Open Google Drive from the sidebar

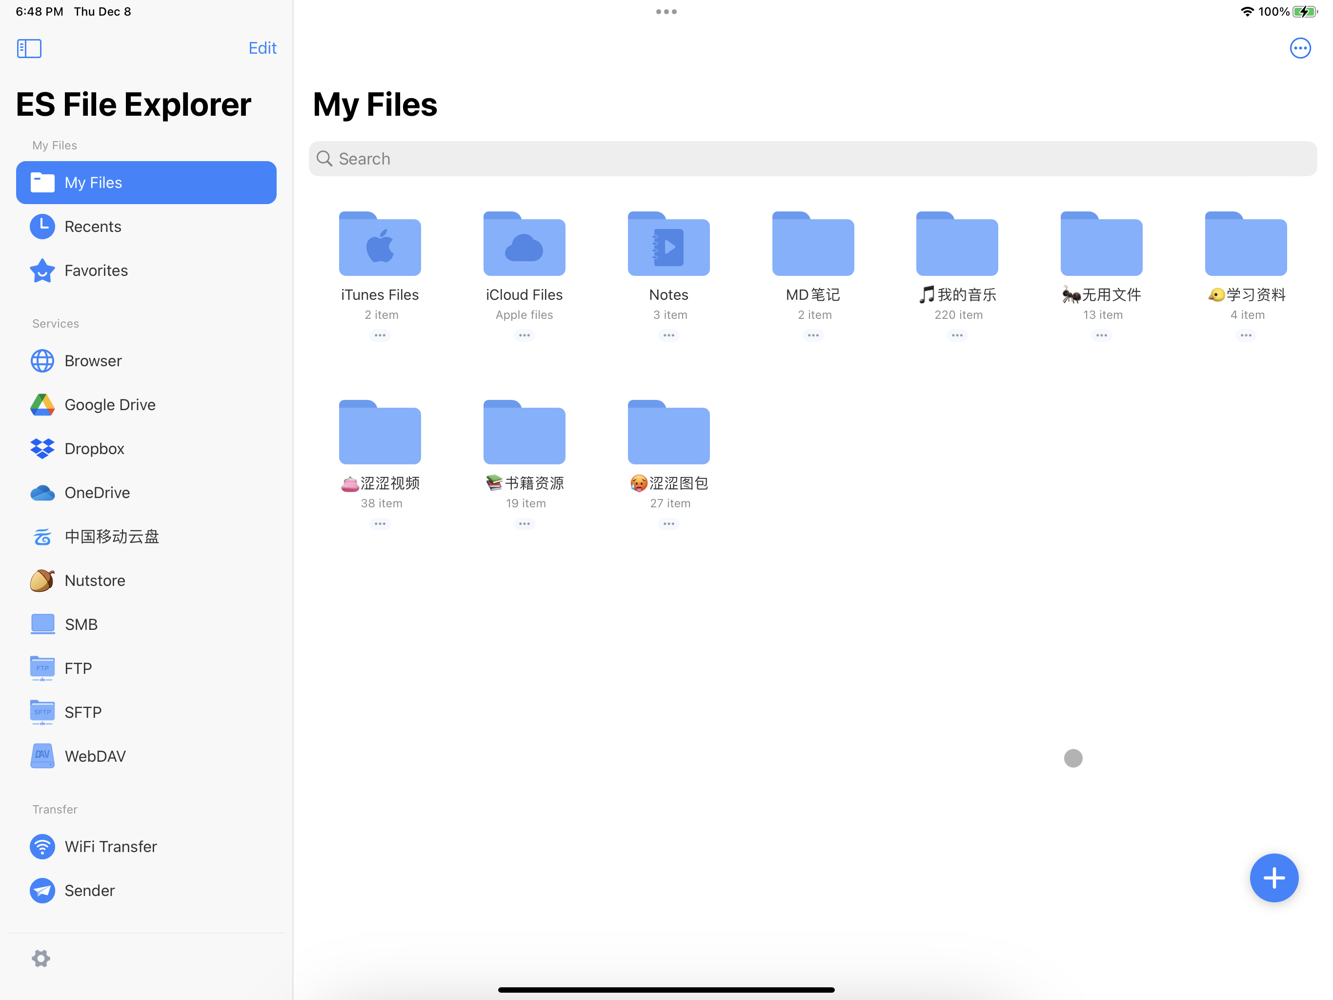pyautogui.click(x=109, y=405)
